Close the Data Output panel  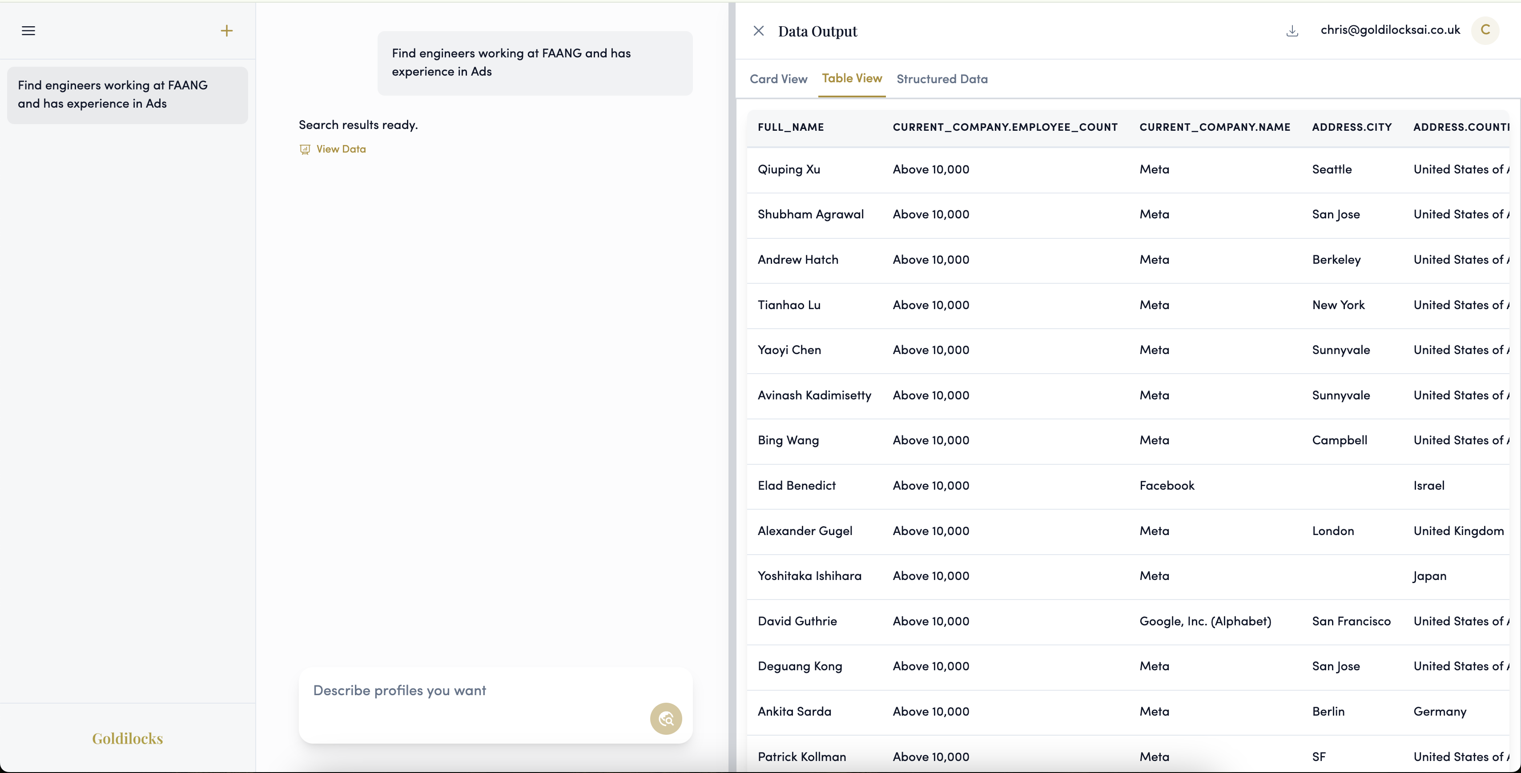(759, 31)
